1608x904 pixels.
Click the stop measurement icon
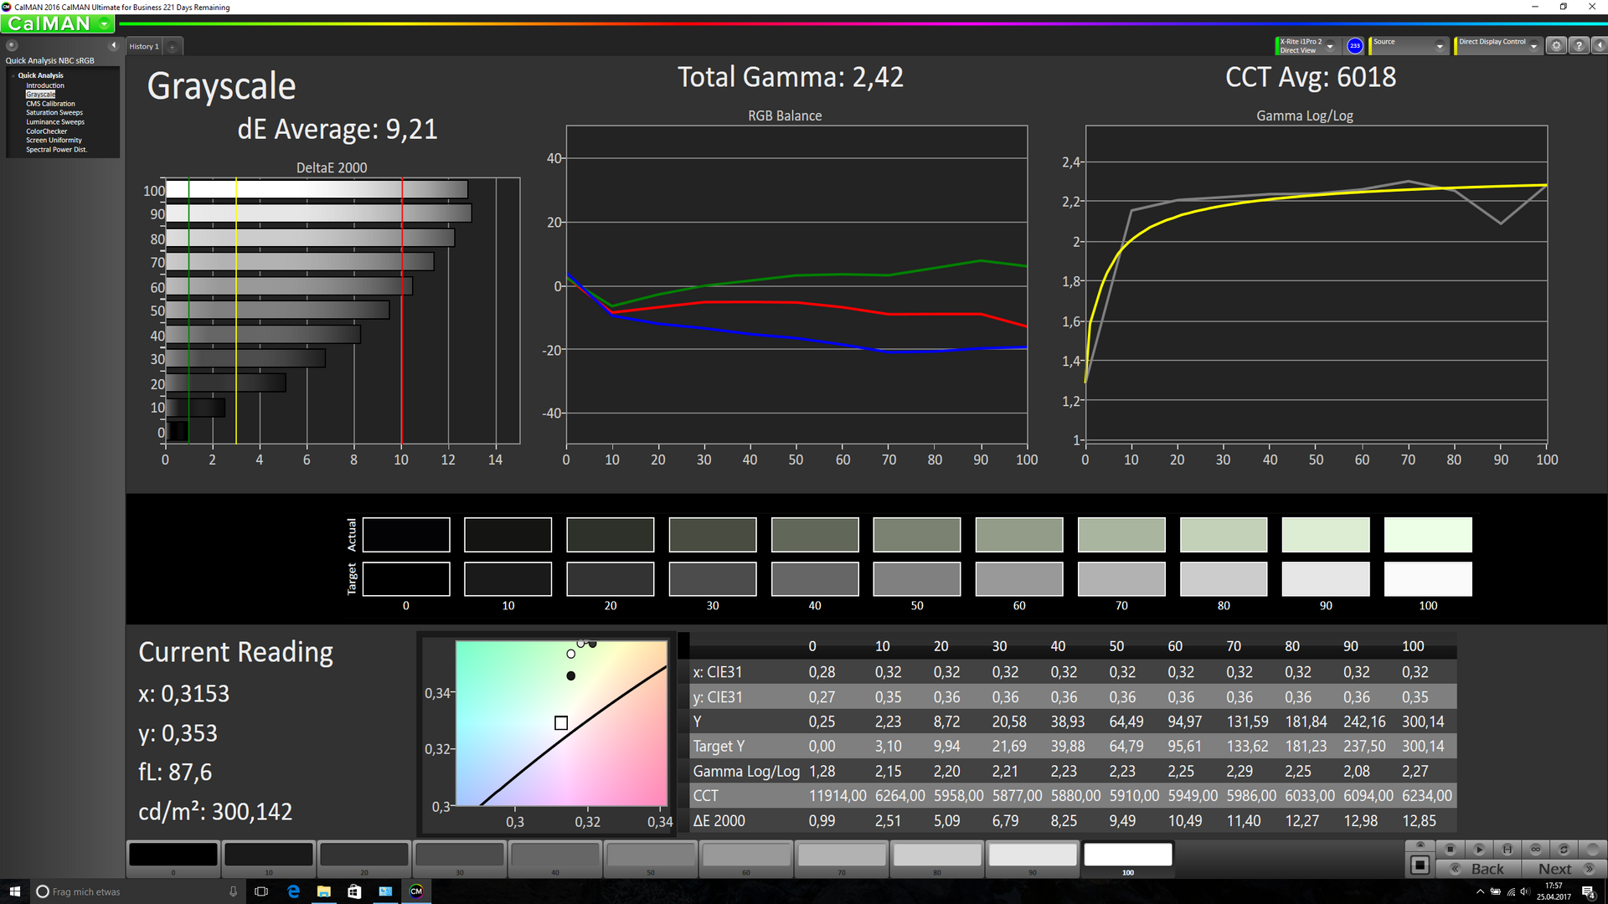point(1450,850)
